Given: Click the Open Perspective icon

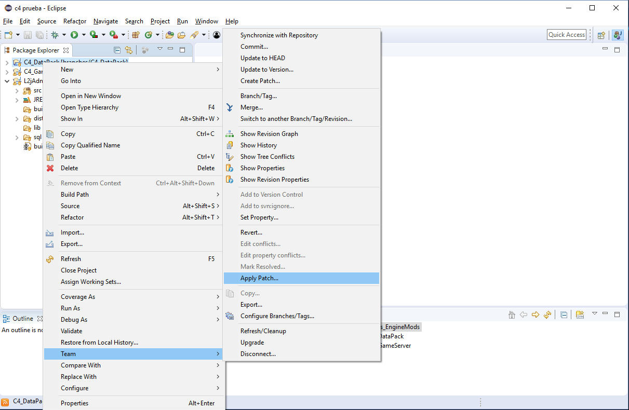Looking at the screenshot, I should point(601,35).
